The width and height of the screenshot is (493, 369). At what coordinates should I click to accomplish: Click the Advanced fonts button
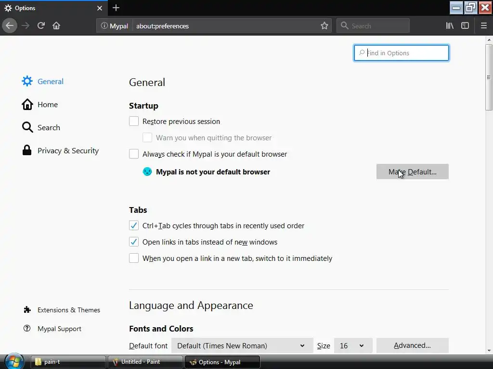pyautogui.click(x=413, y=345)
